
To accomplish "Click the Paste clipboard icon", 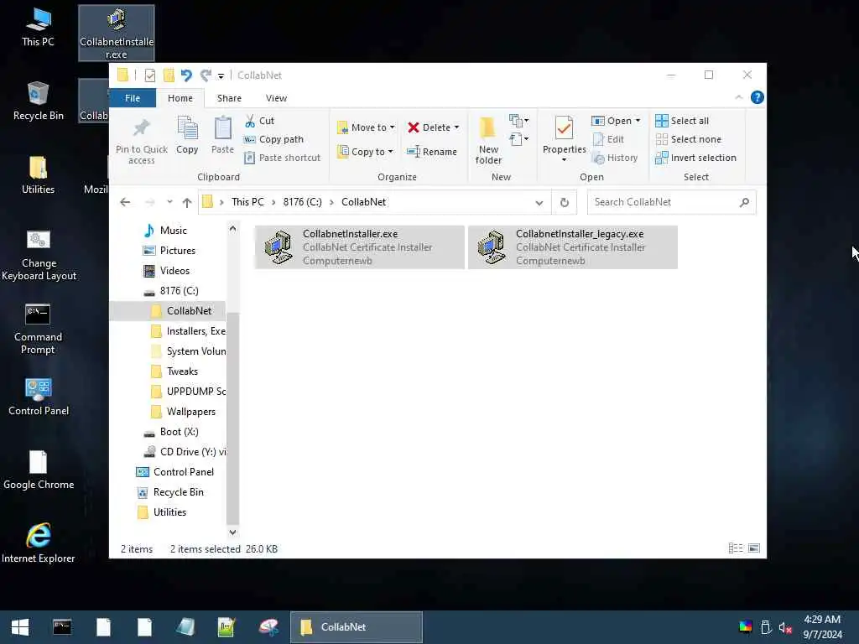I will pyautogui.click(x=222, y=127).
